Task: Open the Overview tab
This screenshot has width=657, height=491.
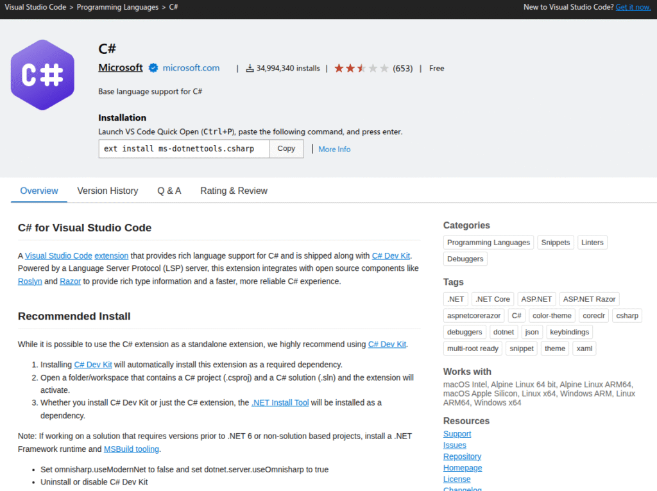Action: pos(39,191)
